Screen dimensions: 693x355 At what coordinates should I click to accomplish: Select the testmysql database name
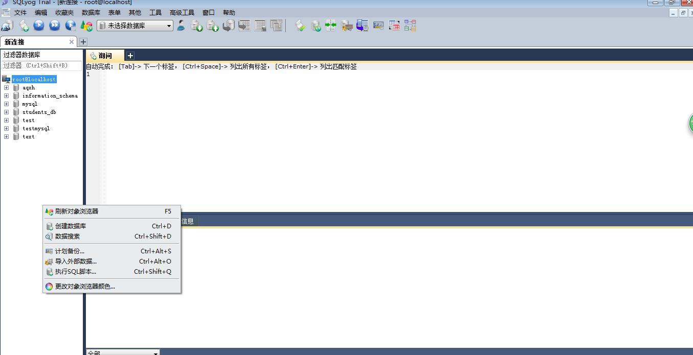(x=36, y=128)
